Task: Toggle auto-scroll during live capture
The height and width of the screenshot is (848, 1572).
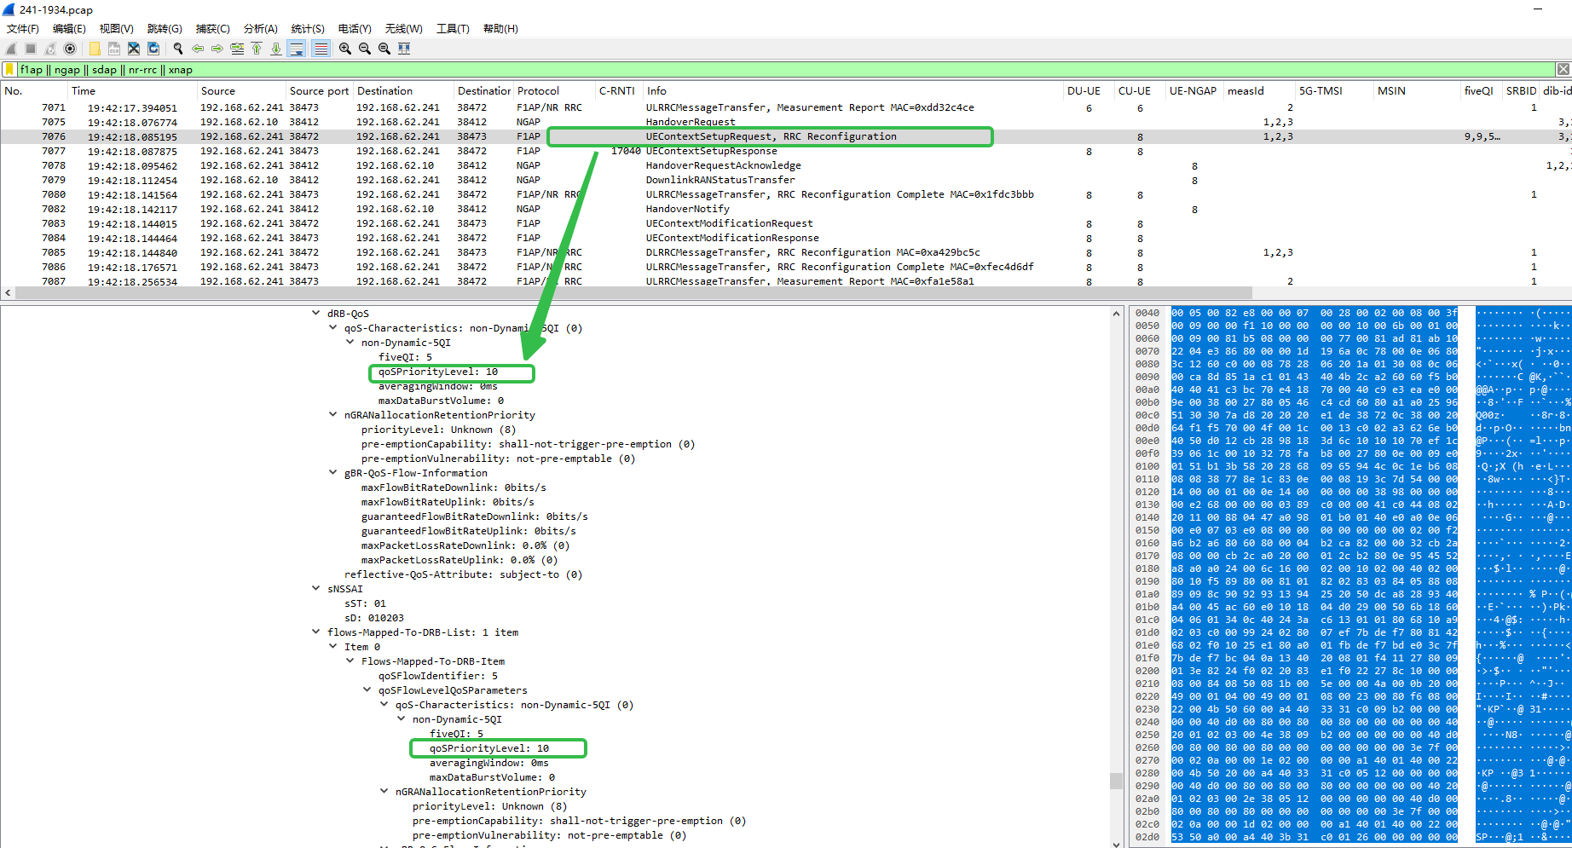Action: pyautogui.click(x=297, y=49)
